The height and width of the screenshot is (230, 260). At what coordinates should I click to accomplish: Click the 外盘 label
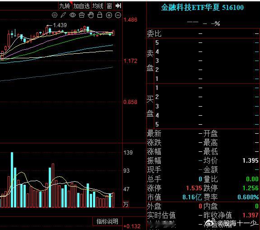point(154,206)
